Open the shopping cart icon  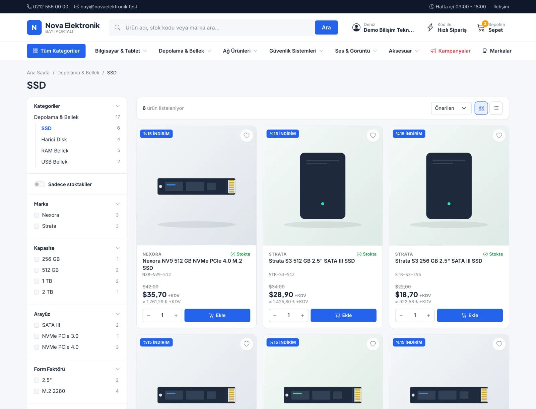point(481,27)
